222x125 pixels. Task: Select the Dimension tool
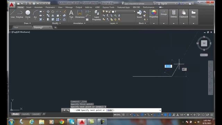(80, 14)
